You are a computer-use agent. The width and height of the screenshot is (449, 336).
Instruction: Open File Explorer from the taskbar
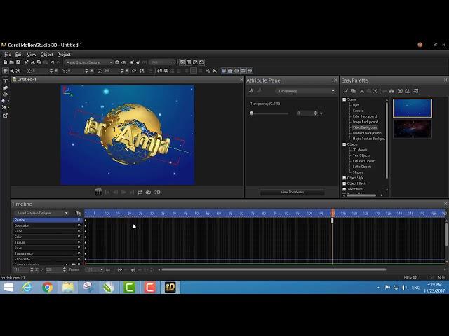pos(68,287)
